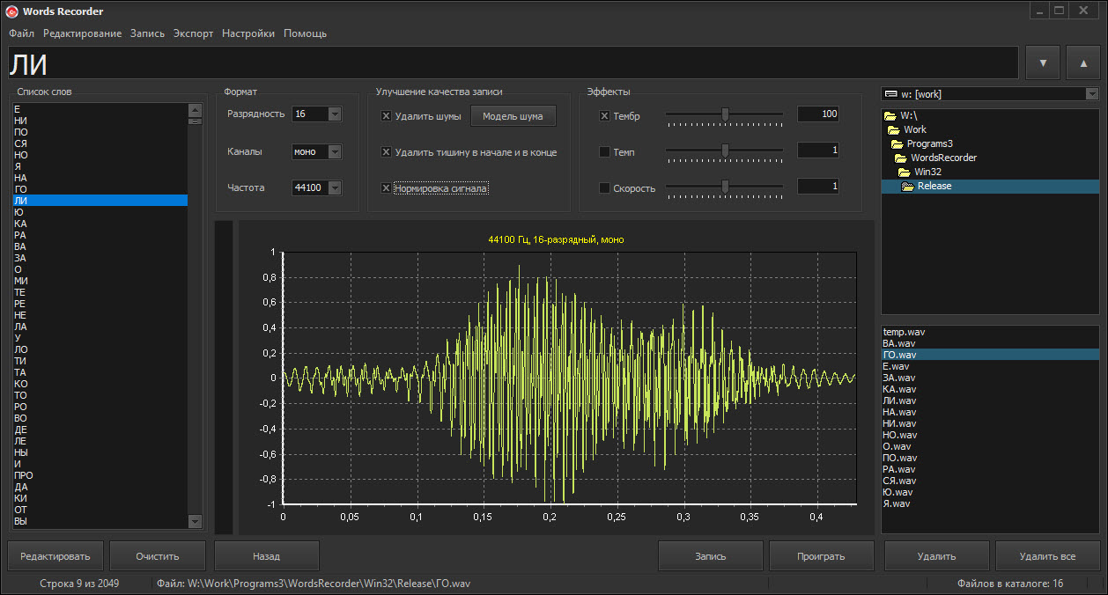This screenshot has height=595, width=1108.
Task: Select the word ПРО in word list
Action: point(100,475)
